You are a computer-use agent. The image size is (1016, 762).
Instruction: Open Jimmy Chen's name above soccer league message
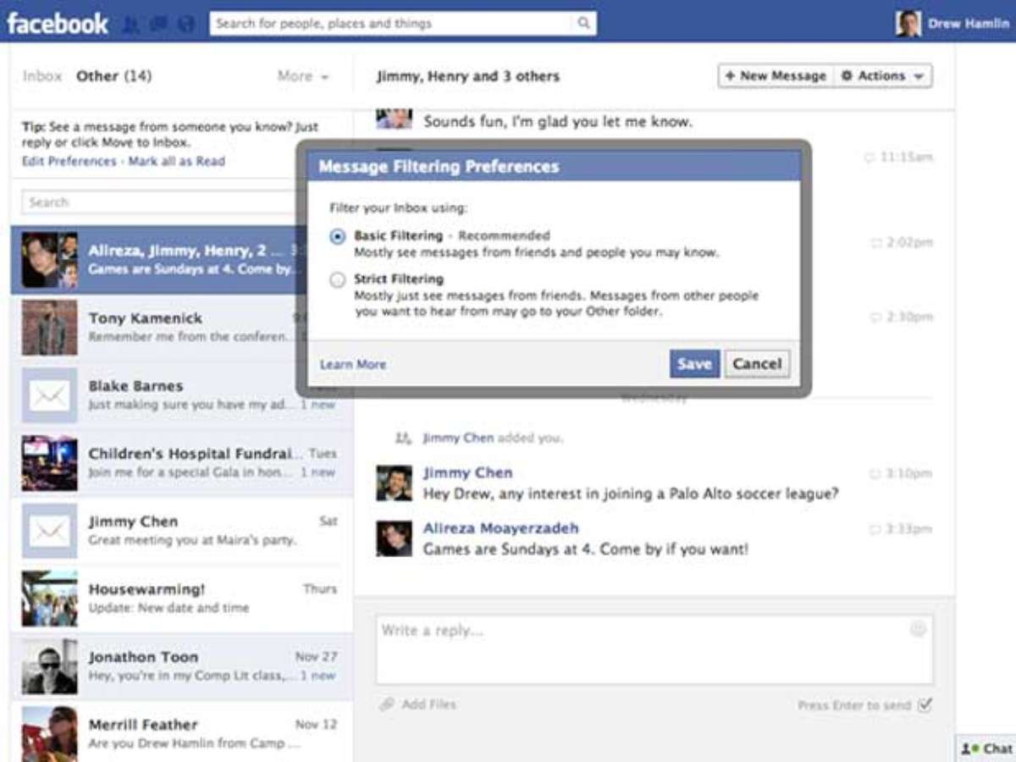pos(468,472)
